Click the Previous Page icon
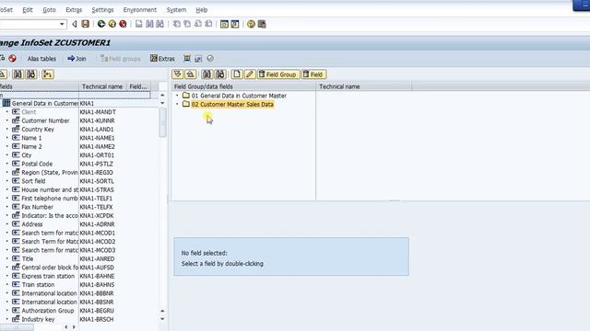 pyautogui.click(x=187, y=24)
